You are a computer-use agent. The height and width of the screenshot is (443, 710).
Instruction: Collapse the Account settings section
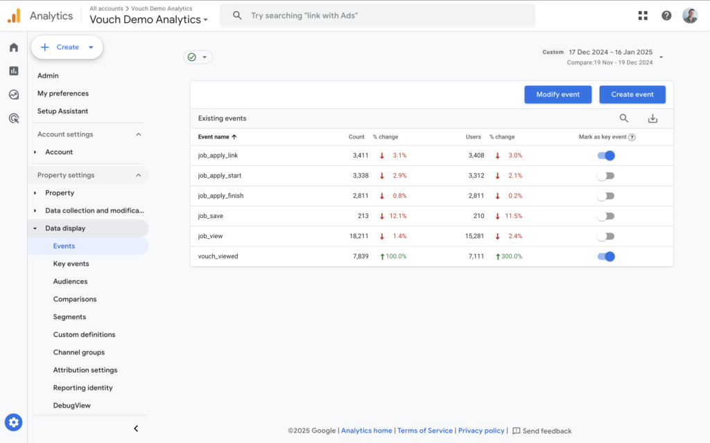[x=139, y=134]
